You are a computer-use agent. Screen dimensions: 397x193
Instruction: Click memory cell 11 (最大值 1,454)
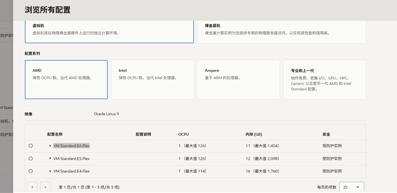coord(263,146)
